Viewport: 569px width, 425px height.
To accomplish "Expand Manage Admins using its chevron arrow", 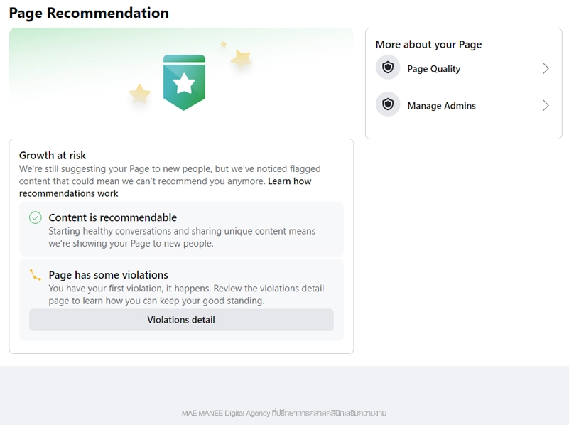I will [x=546, y=105].
